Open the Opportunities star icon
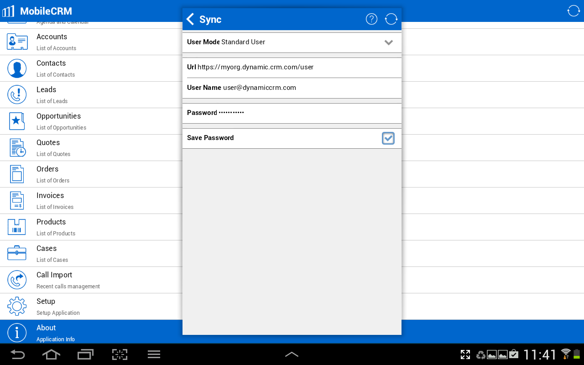The image size is (584, 365). click(x=17, y=121)
